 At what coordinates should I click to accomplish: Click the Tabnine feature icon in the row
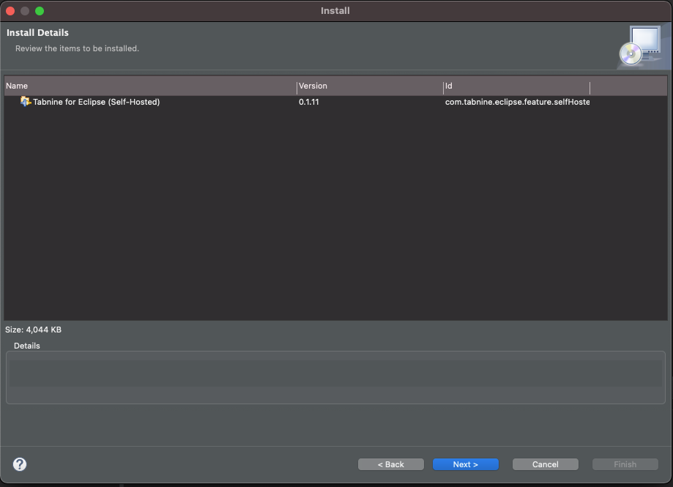pos(26,102)
